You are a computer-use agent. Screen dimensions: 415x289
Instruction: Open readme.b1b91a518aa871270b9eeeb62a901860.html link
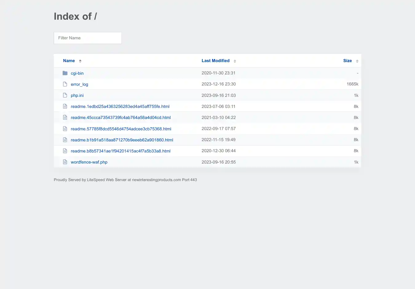(x=122, y=140)
